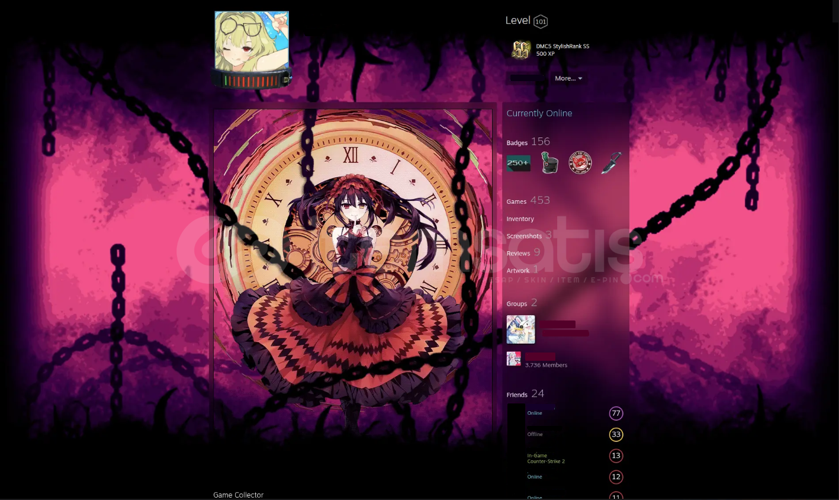
Task: View the Friends 24 list
Action: (x=525, y=394)
